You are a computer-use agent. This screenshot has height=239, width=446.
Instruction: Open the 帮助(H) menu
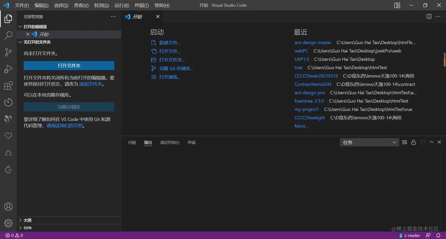point(162,5)
